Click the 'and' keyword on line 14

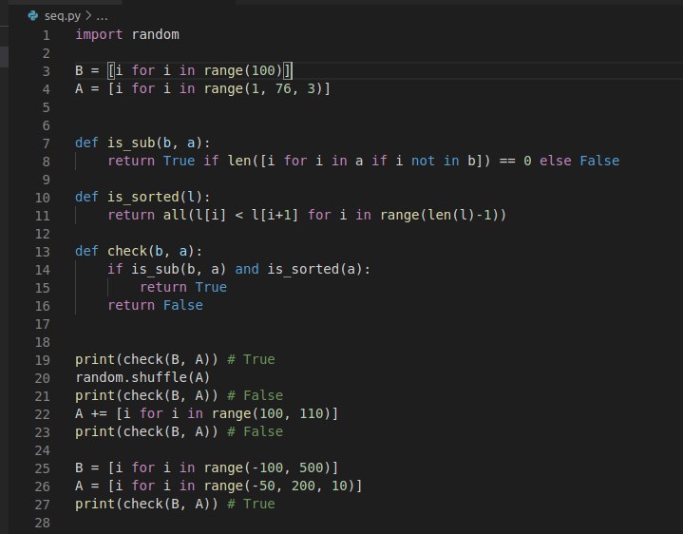(x=247, y=270)
